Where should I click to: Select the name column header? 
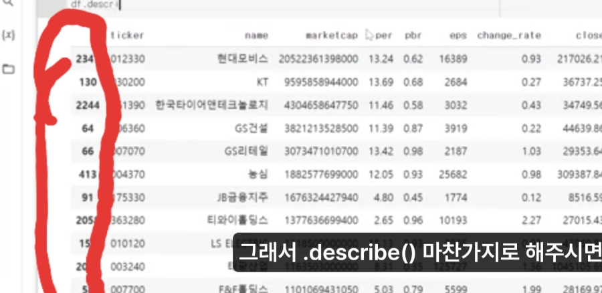[x=256, y=35]
